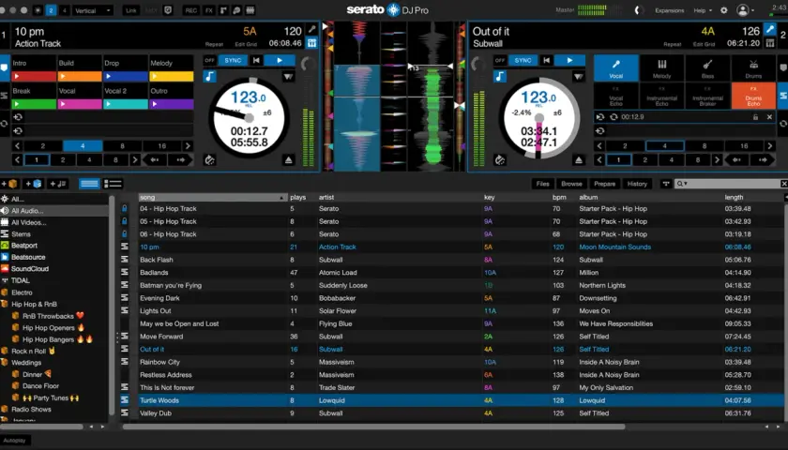Screen dimensions: 788x450
Task: Open the History panel tab
Action: (637, 184)
